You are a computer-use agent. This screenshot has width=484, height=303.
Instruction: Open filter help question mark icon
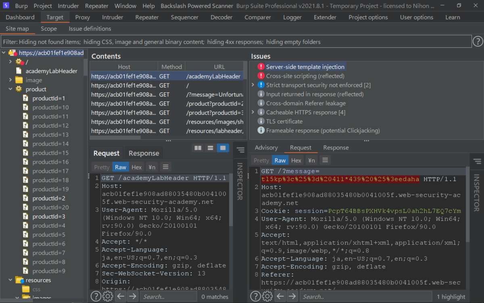click(x=478, y=41)
